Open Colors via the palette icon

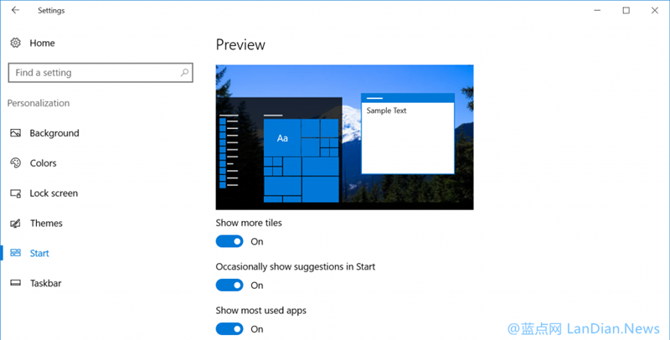[15, 163]
